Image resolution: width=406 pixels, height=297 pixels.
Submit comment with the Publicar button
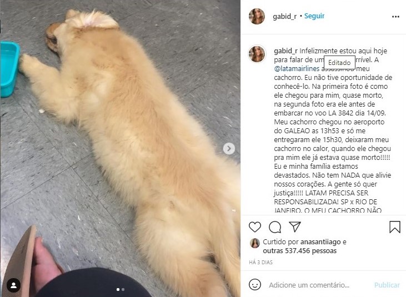tap(387, 285)
